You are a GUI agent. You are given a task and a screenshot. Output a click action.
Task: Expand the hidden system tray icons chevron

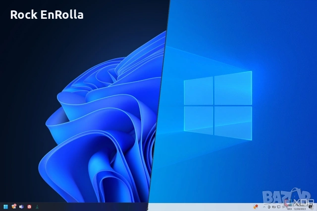[x=264, y=207]
